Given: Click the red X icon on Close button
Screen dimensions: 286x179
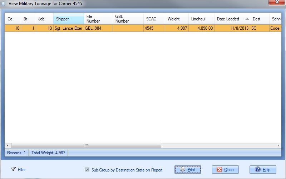Looking at the screenshot, I should [x=219, y=170].
